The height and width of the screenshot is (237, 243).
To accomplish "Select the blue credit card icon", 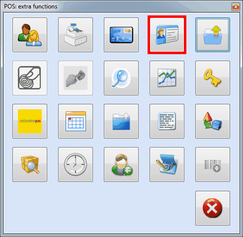I will 121,35.
